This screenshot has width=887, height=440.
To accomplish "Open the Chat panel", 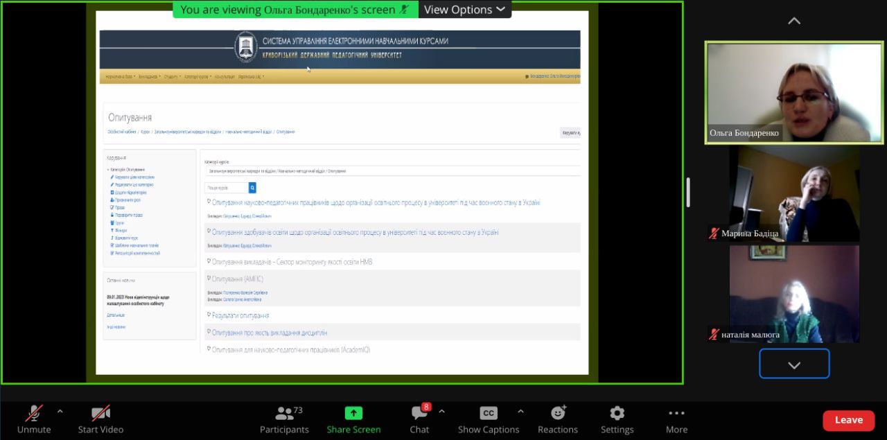I will (419, 414).
